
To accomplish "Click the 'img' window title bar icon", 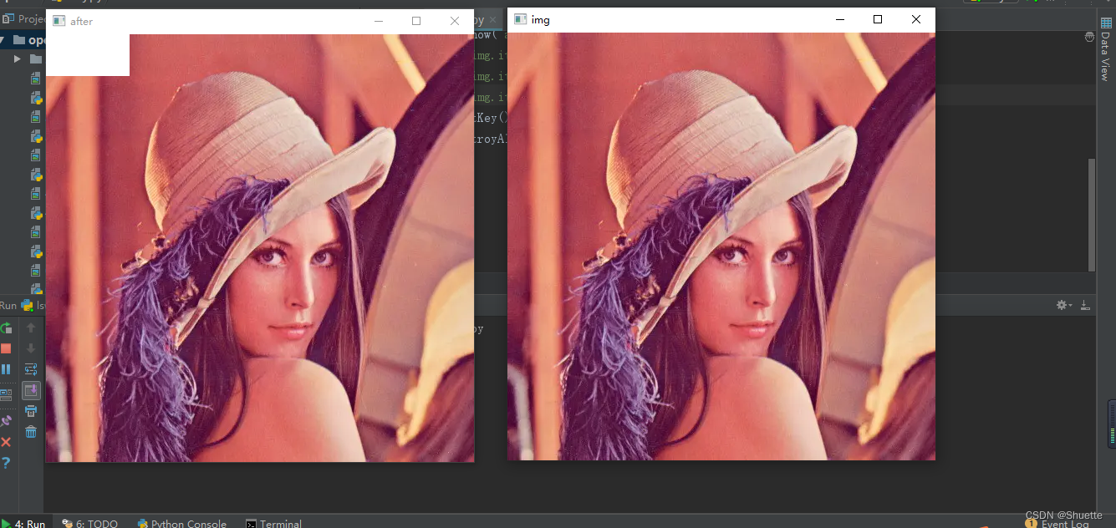I will coord(520,19).
